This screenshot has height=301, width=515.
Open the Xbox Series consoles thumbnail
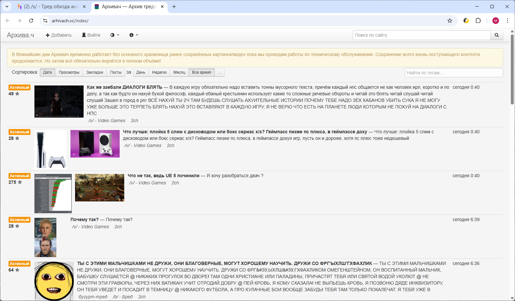(x=95, y=144)
